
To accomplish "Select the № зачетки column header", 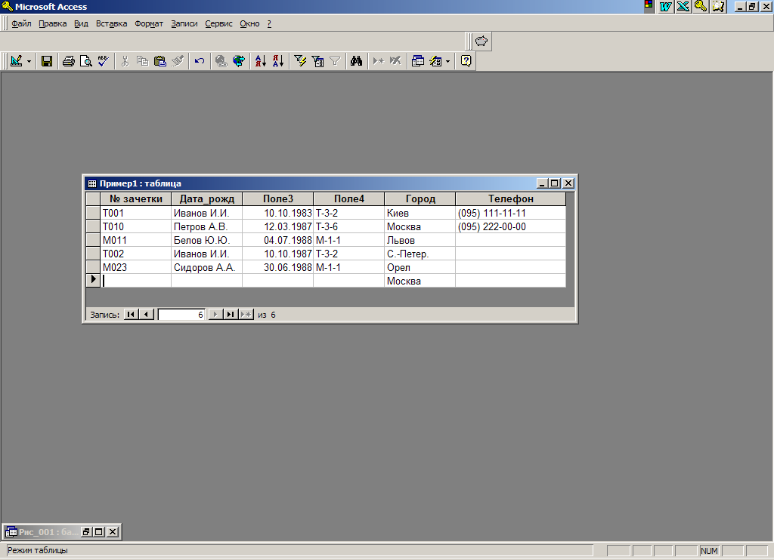I will coord(136,198).
